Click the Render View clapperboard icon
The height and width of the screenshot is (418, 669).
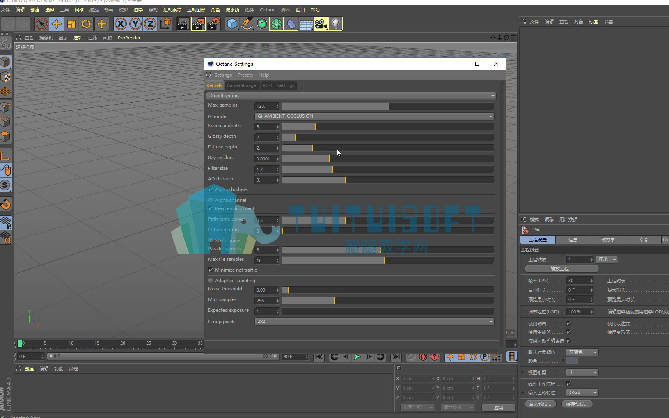point(183,24)
